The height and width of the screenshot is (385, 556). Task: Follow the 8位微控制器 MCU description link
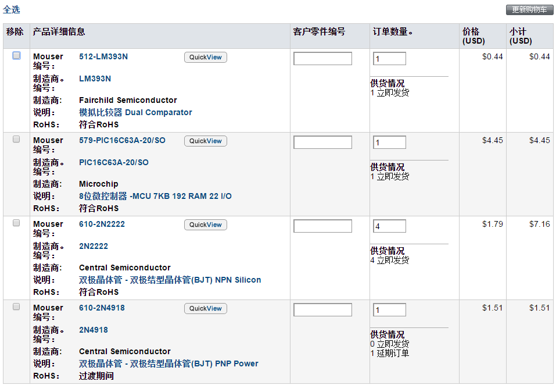(155, 196)
